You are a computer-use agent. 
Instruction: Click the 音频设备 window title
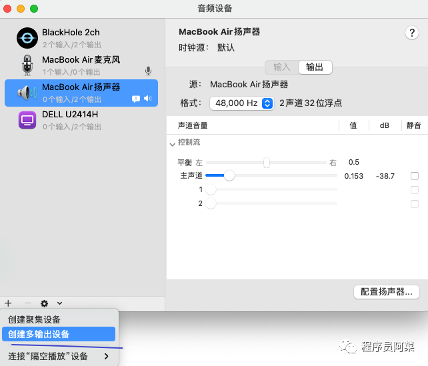(215, 9)
